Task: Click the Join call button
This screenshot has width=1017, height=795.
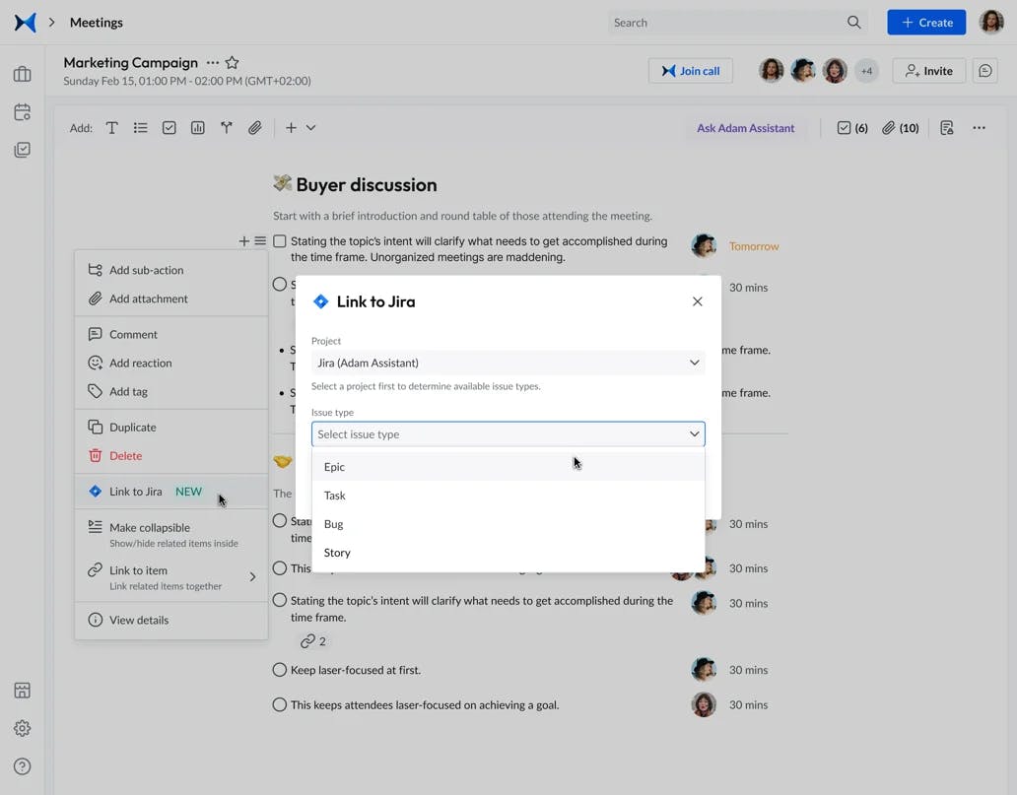Action: click(x=690, y=71)
